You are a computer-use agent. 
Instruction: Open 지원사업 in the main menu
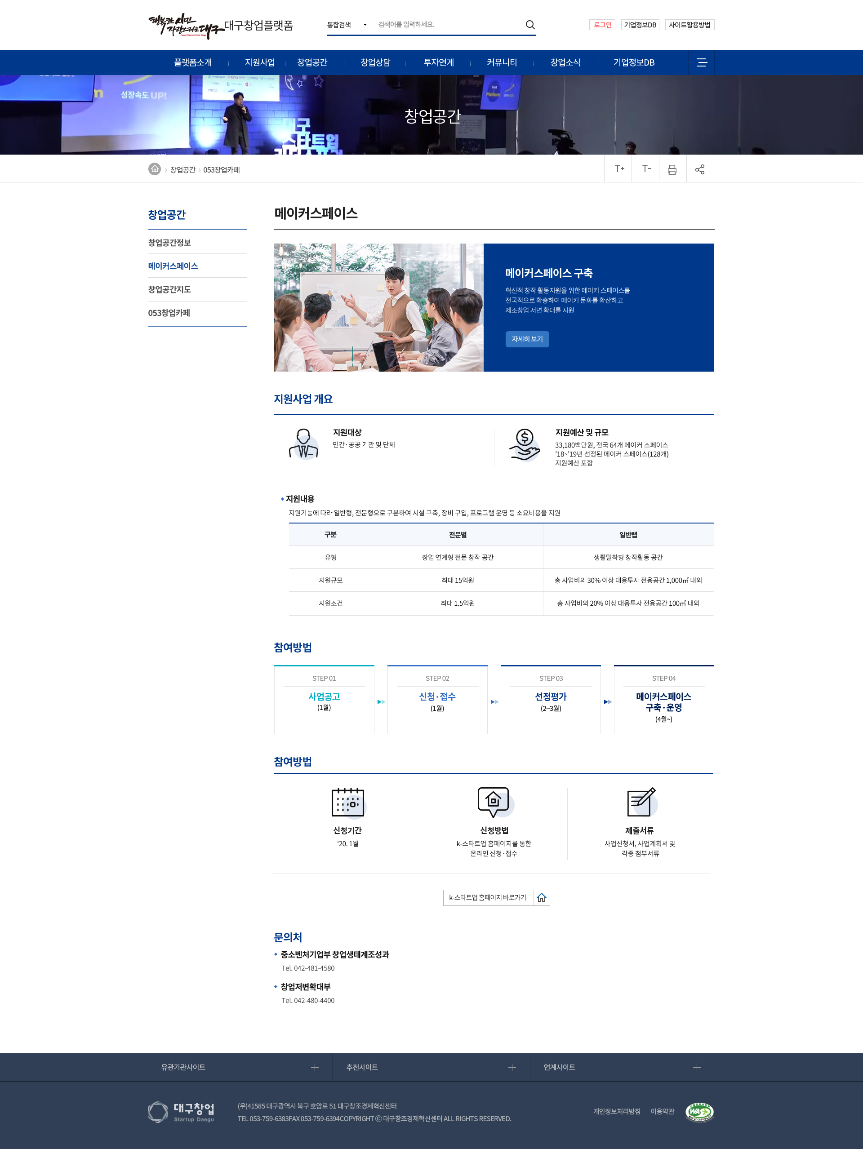(x=259, y=62)
